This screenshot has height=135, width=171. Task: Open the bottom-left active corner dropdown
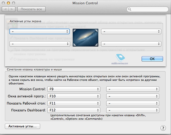click(40, 44)
